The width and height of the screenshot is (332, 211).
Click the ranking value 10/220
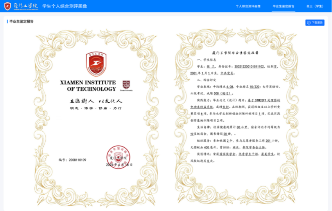254,87
